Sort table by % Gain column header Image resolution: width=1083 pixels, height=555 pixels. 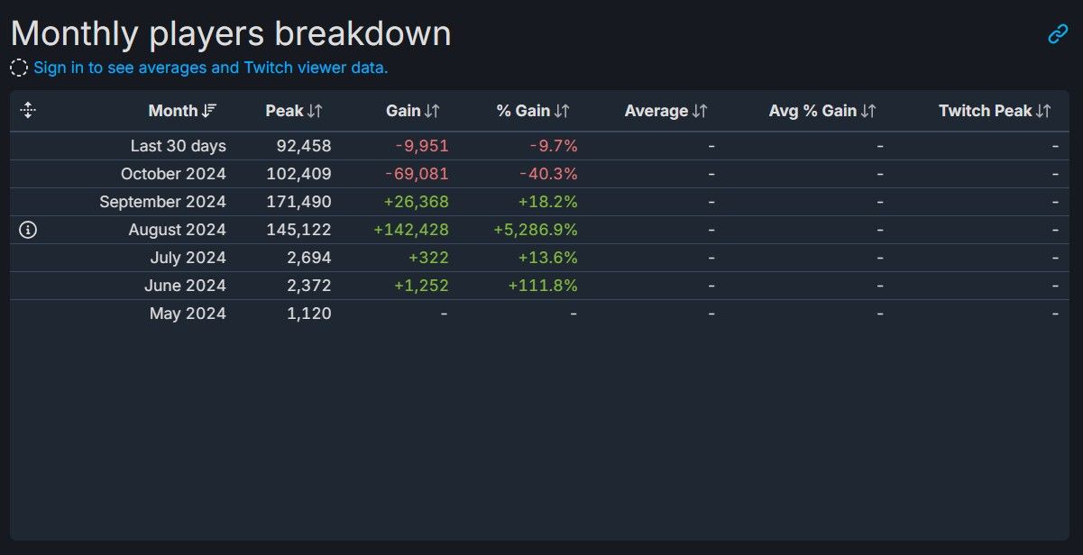tap(533, 111)
